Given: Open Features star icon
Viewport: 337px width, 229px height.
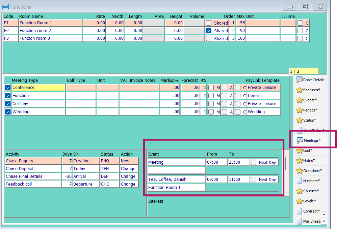Looking at the screenshot, I should (299, 90).
